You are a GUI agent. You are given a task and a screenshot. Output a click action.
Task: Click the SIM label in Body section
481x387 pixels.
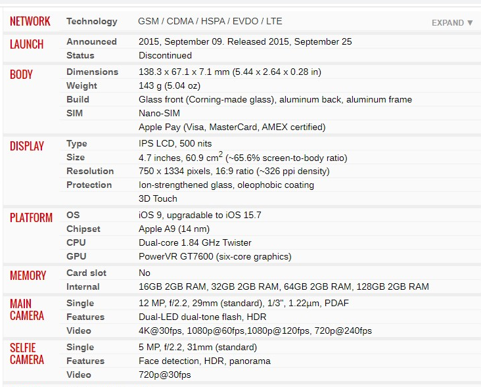[75, 113]
